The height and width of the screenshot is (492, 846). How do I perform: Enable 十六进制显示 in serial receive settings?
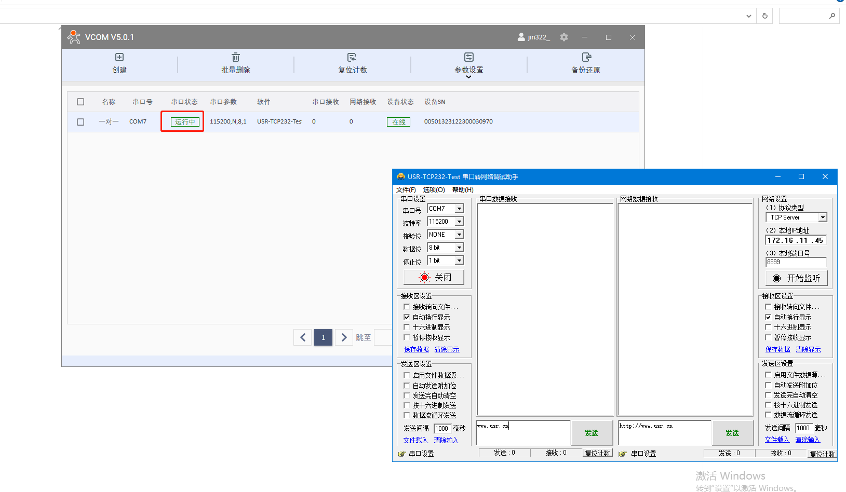pyautogui.click(x=407, y=327)
